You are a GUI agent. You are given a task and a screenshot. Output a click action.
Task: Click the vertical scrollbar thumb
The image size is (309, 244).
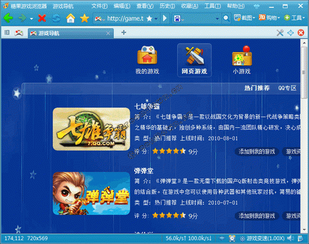[x=304, y=72]
